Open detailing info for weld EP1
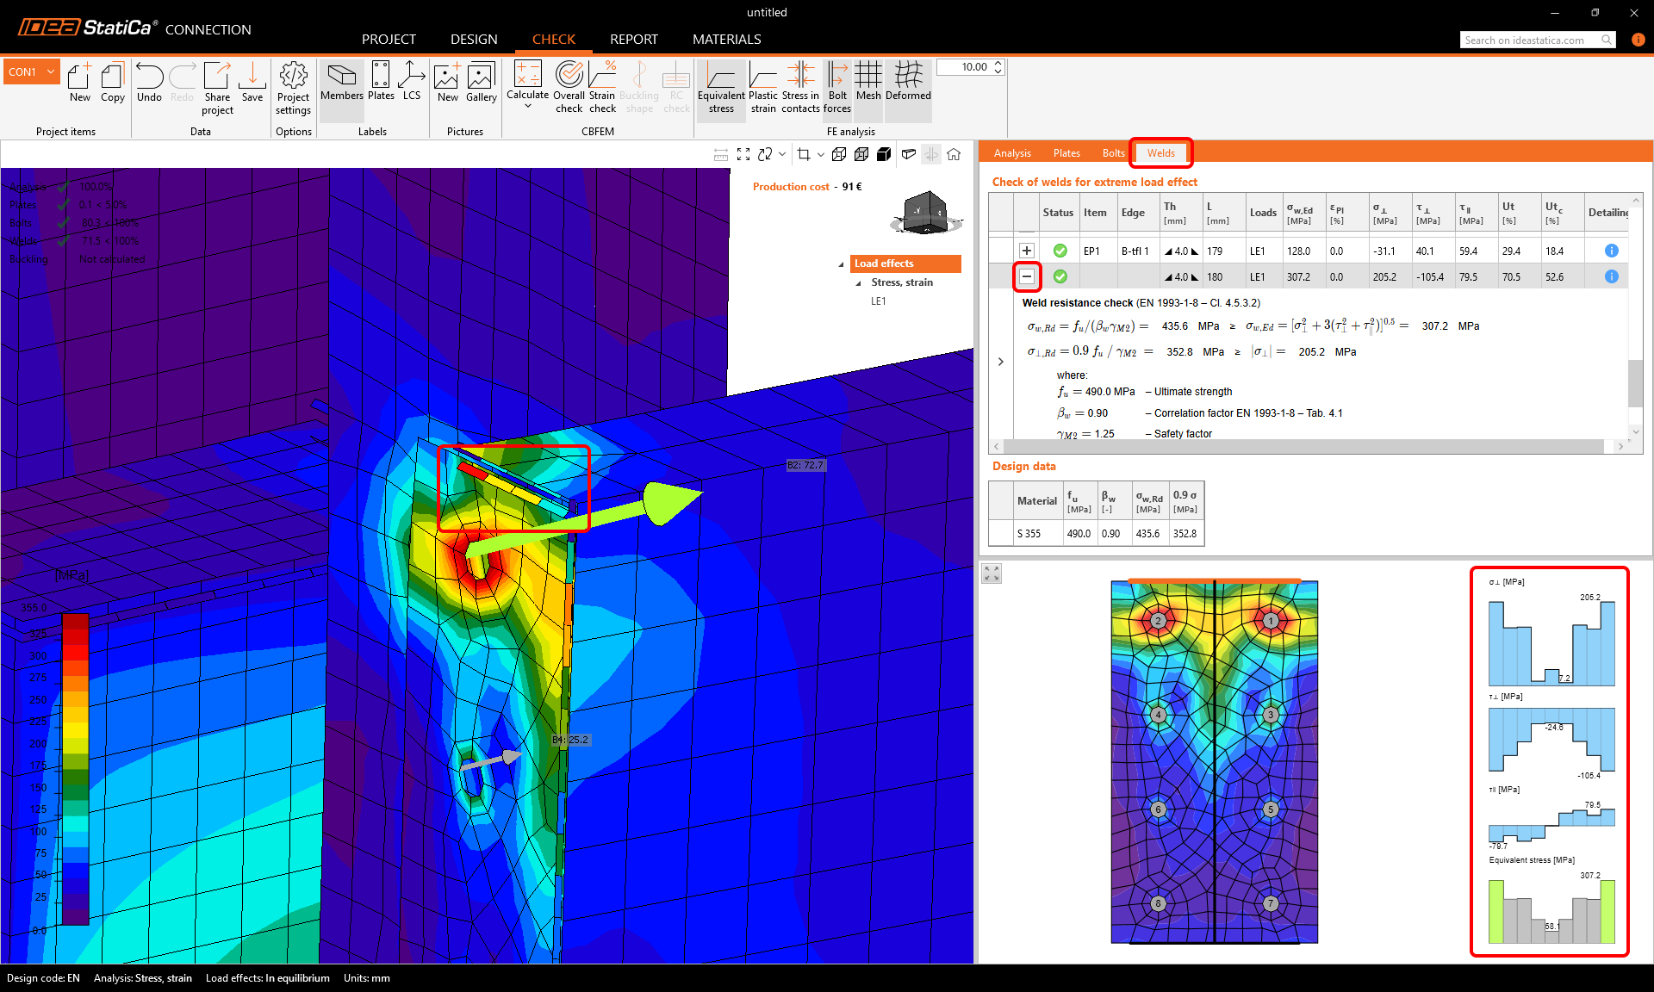1654x992 pixels. tap(1610, 251)
